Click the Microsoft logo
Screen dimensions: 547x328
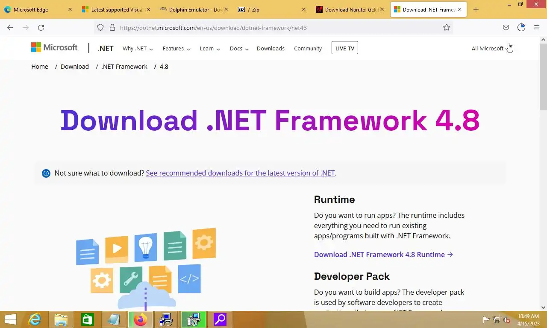tap(54, 47)
